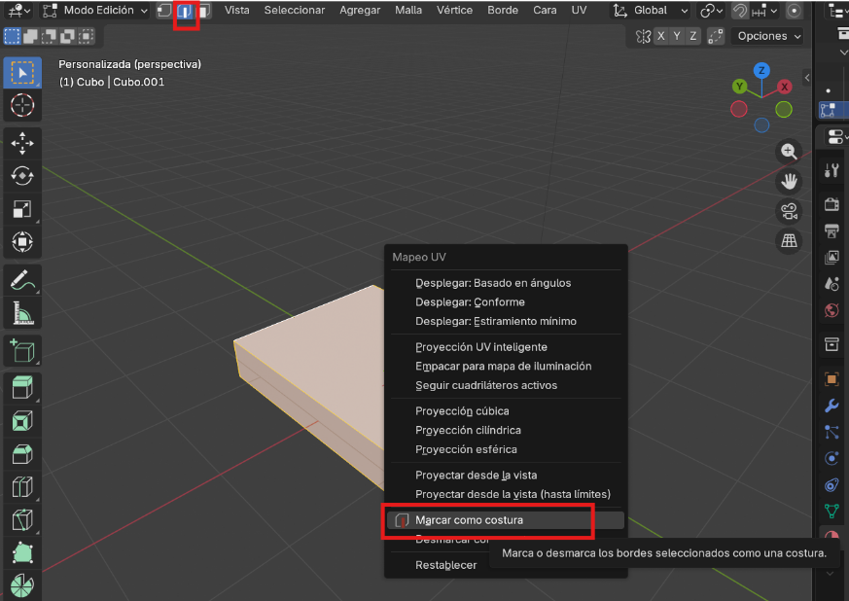Open the Vista menu
Viewport: 849px width, 601px height.
(237, 11)
